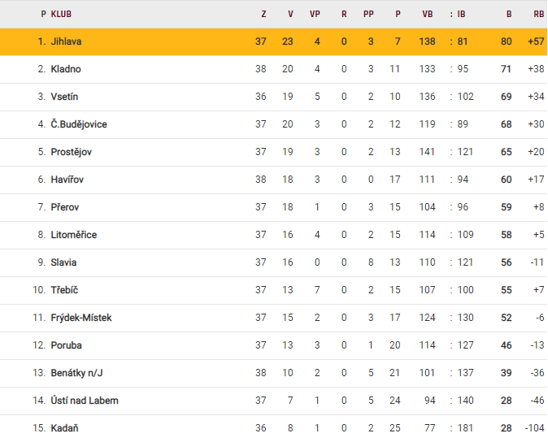Click the KLUB column header
Image resolution: width=548 pixels, height=442 pixels.
[60, 14]
